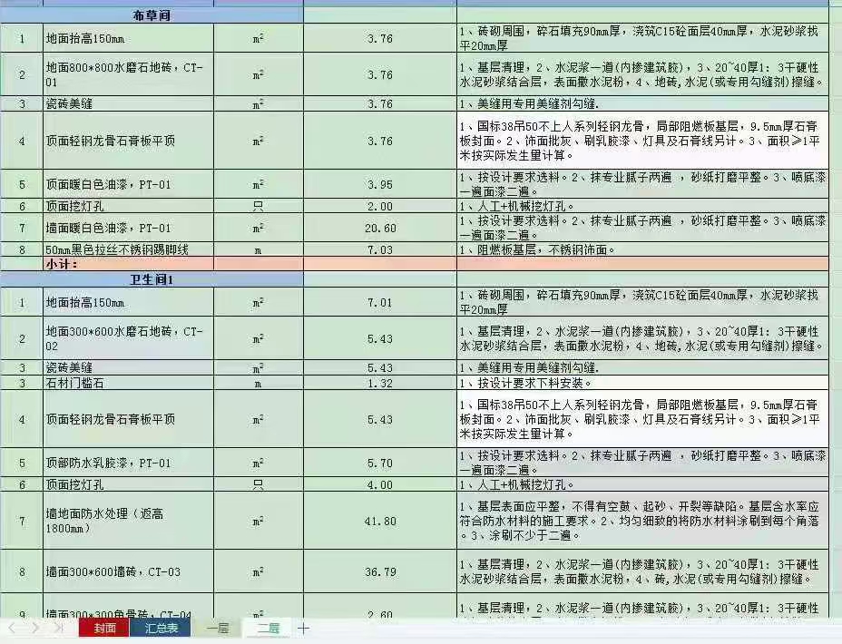Click the quantity cell showing 36.79
Screen dimensions: 842x644
pyautogui.click(x=379, y=571)
